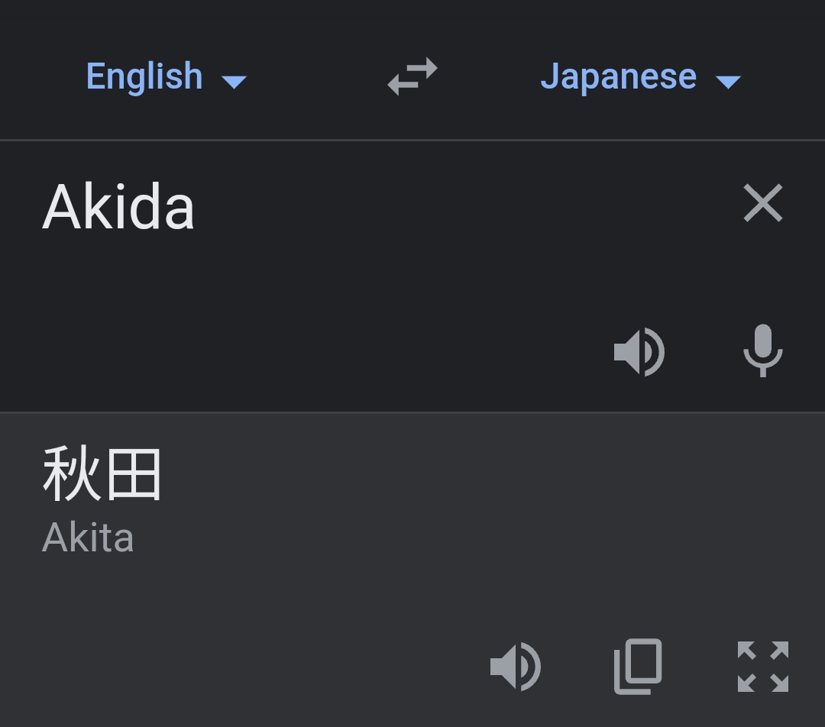Clear the source text with X
This screenshot has height=727, width=825.
763,203
